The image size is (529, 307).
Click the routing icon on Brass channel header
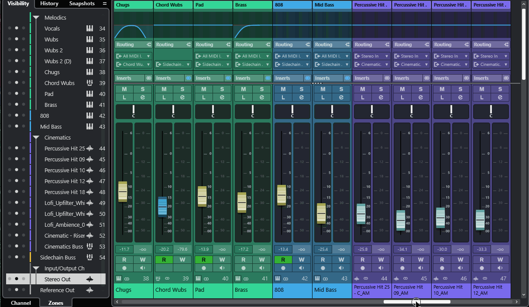click(268, 44)
